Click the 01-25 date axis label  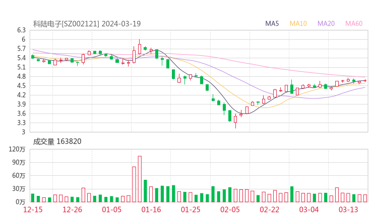tap(191, 209)
